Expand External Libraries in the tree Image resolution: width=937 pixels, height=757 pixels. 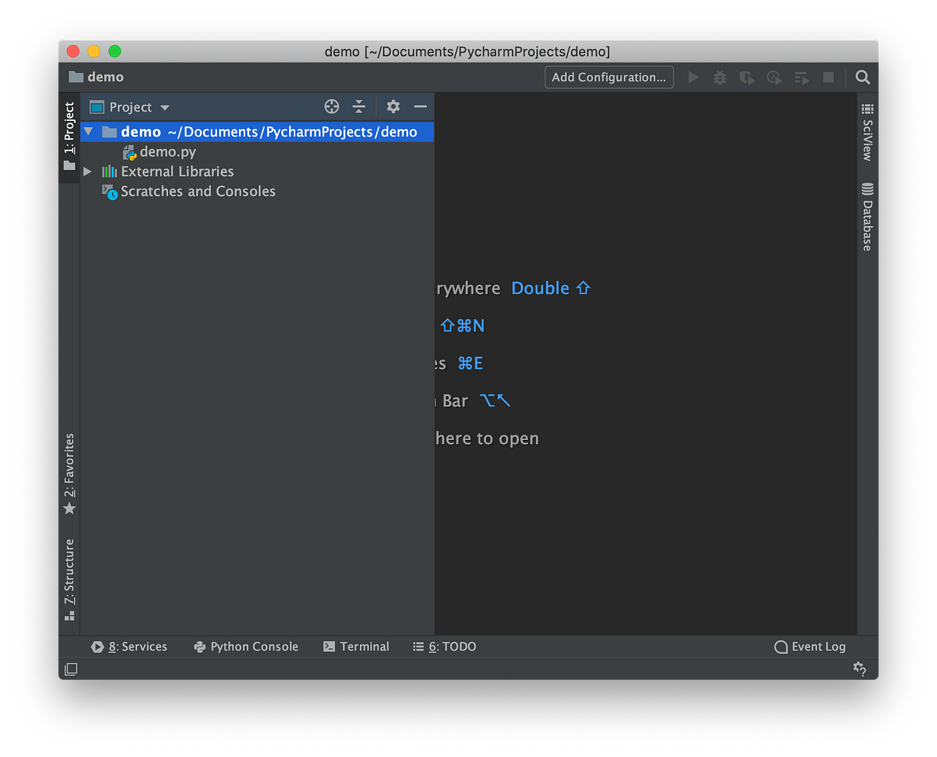[x=87, y=171]
